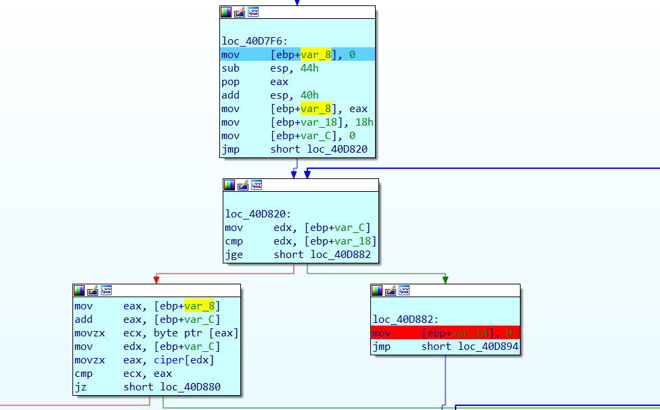Click pencil edit icon on loc_40D882 block
This screenshot has height=410, width=660.
point(391,290)
